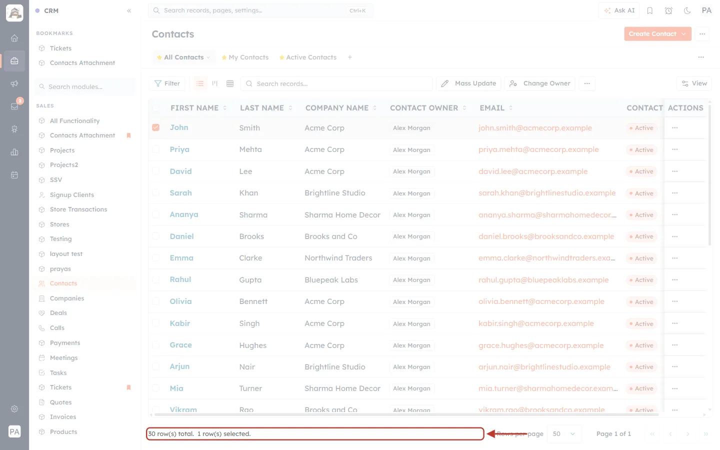Image resolution: width=720 pixels, height=450 pixels.
Task: Check the Daniel Brooks row checkbox
Action: pyautogui.click(x=156, y=236)
